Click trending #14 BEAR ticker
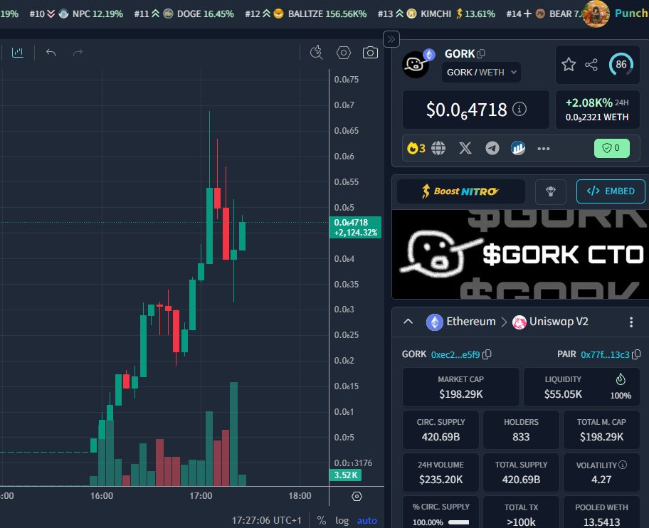Image resolution: width=649 pixels, height=528 pixels. pos(544,14)
